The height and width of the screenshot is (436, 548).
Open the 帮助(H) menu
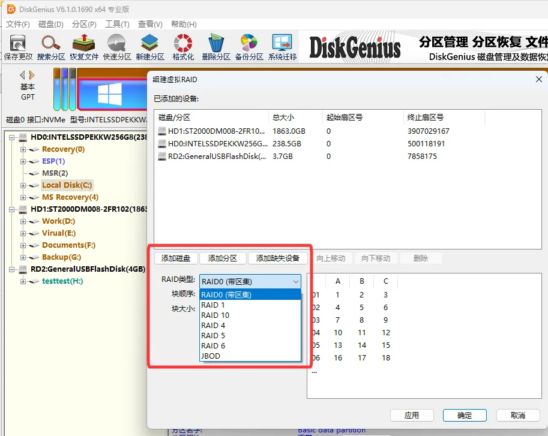click(x=184, y=24)
